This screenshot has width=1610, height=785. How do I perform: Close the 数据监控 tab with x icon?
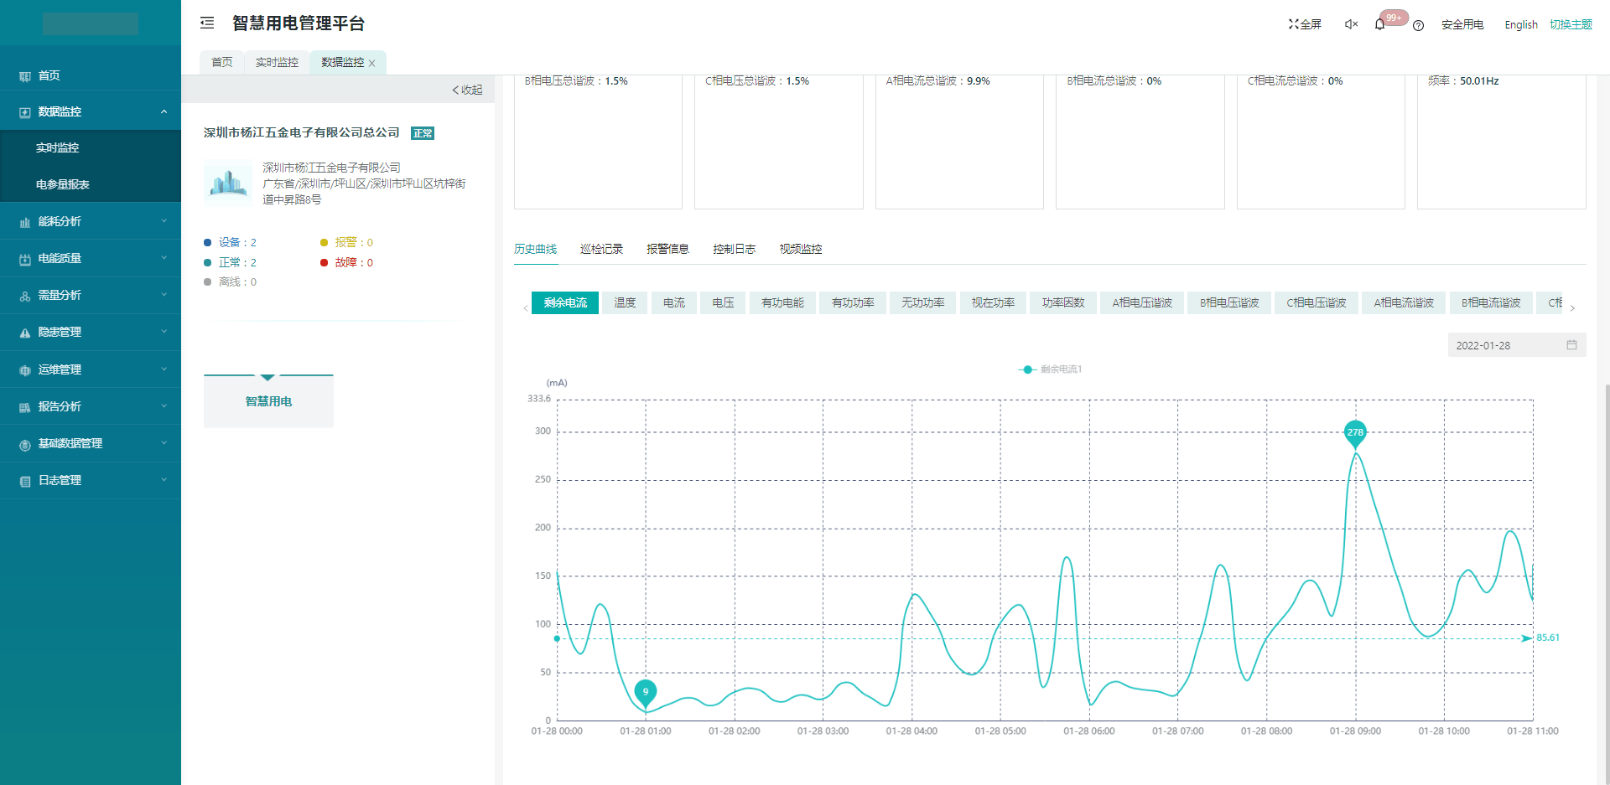[x=371, y=63]
